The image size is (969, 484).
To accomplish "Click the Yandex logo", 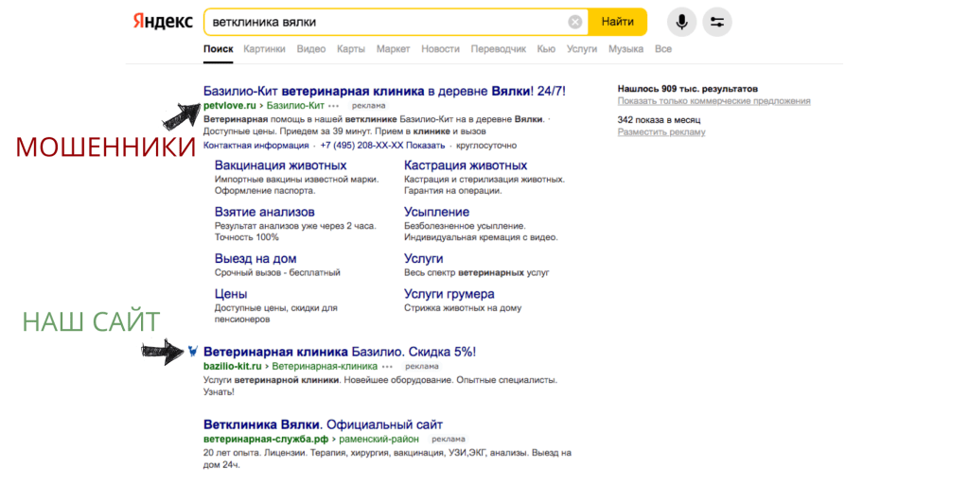I will [162, 21].
